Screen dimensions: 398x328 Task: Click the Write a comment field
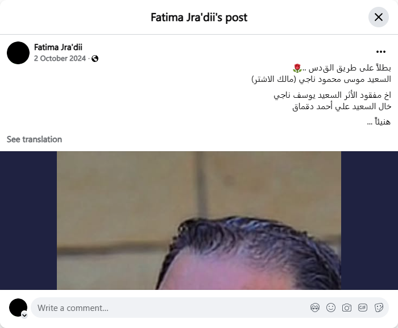(210, 308)
